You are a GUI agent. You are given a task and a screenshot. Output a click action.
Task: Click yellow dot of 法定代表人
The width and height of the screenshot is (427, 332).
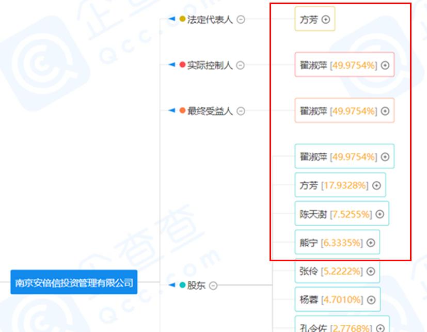pyautogui.click(x=182, y=19)
